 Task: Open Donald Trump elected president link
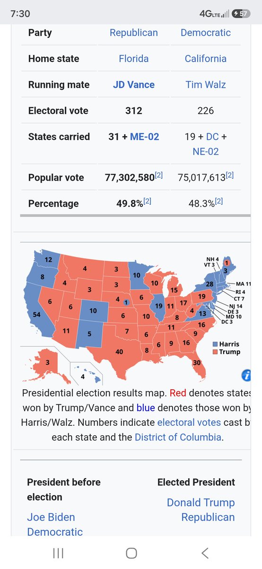[201, 503]
